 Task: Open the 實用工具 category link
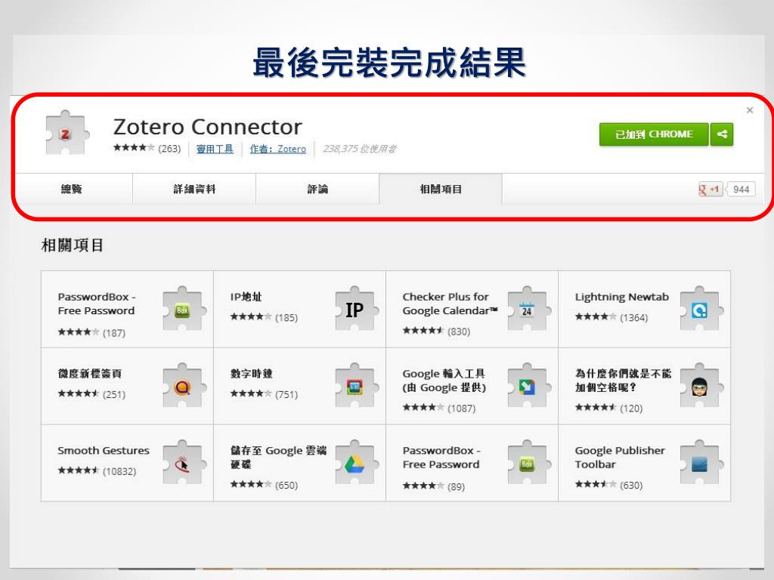(215, 149)
